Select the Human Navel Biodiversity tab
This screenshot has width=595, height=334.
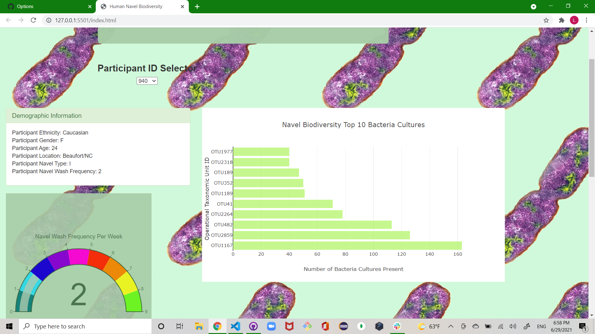point(142,6)
